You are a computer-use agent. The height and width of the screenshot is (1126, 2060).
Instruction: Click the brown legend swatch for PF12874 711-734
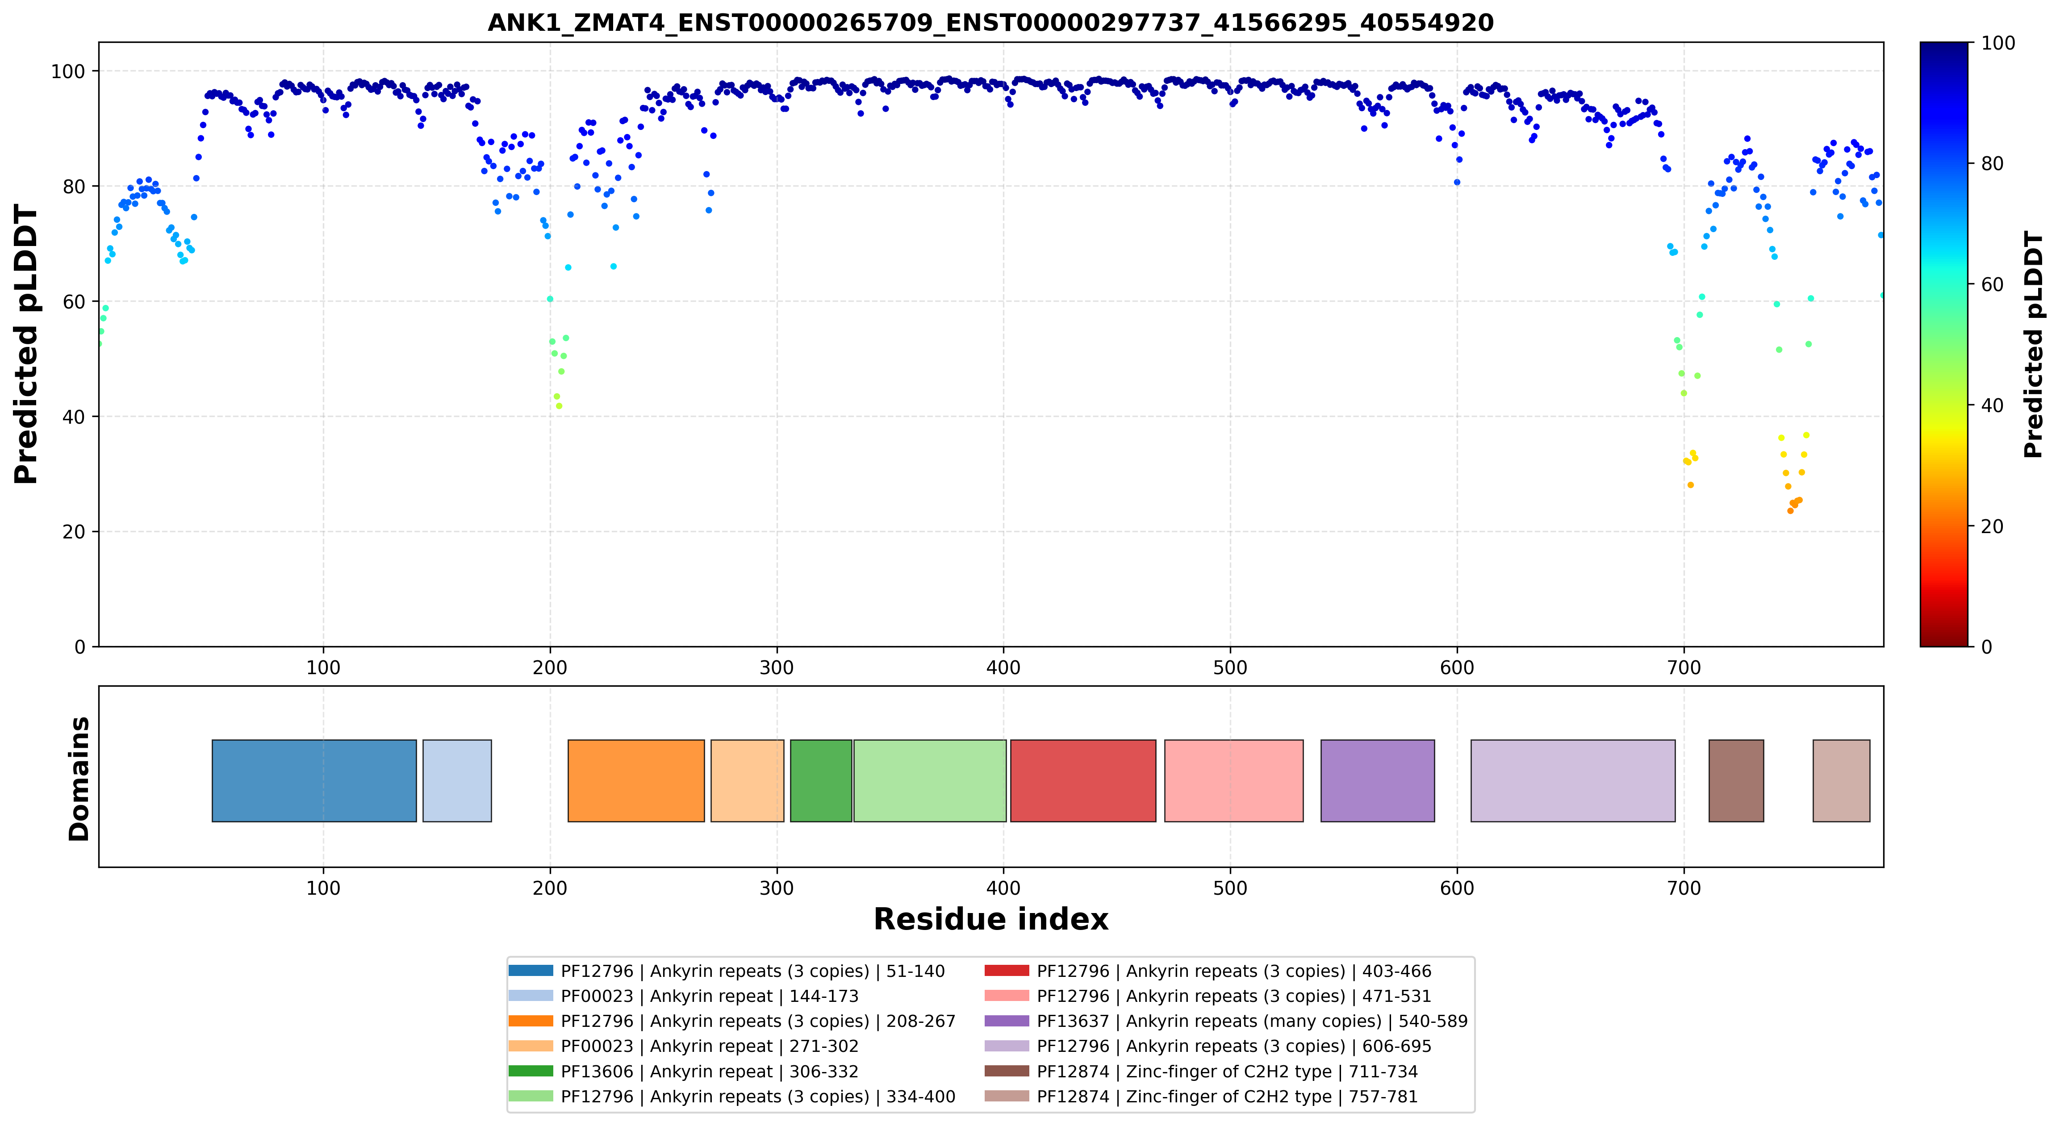(x=1007, y=1072)
